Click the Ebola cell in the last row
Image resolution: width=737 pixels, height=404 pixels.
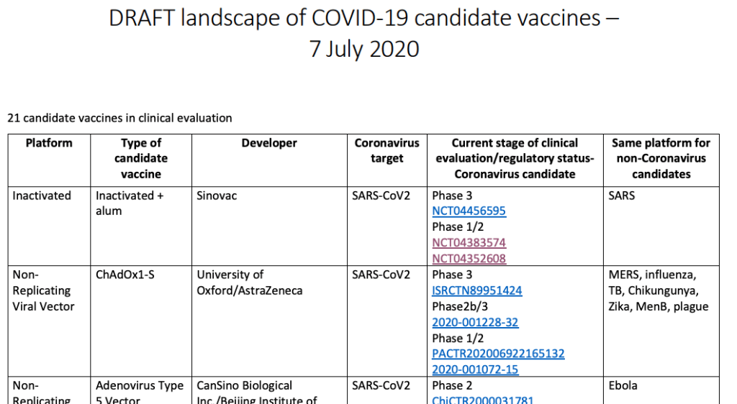click(623, 385)
